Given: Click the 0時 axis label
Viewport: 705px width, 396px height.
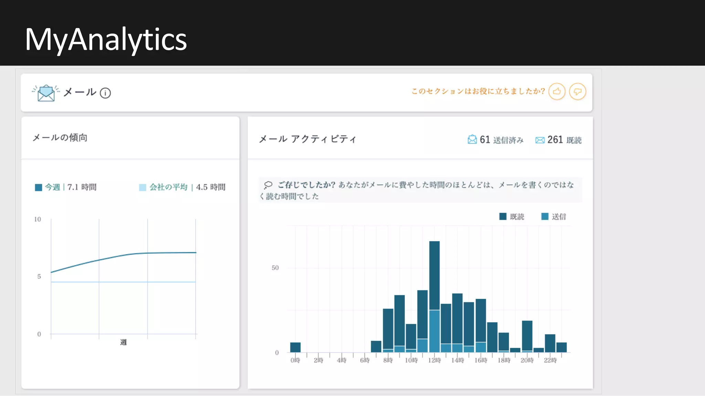Looking at the screenshot, I should coord(295,360).
